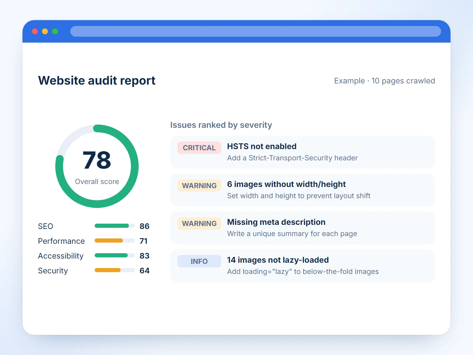Click 'Example · 10 pages crawled' text
The height and width of the screenshot is (355, 473).
click(384, 81)
